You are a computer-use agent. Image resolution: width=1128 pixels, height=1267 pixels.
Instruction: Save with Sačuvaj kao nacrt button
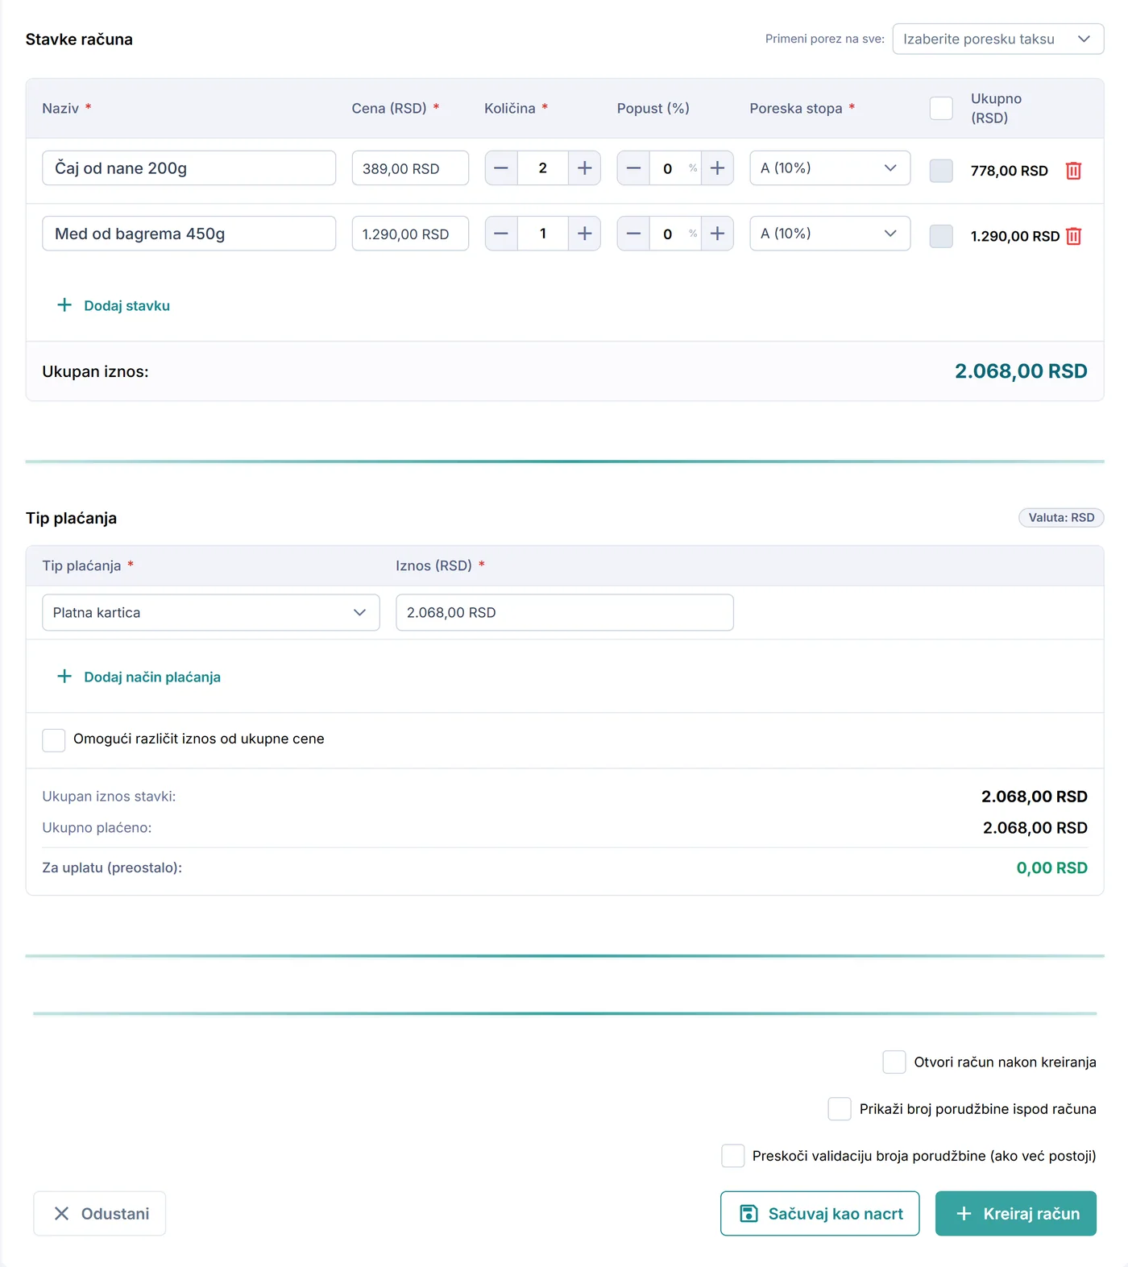coord(819,1213)
